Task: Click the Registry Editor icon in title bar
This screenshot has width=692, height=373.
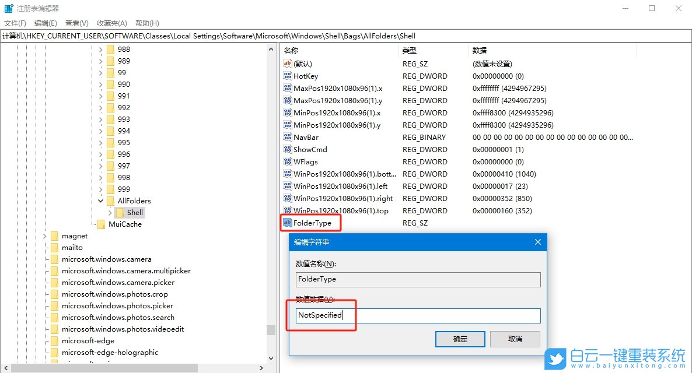Action: [8, 8]
